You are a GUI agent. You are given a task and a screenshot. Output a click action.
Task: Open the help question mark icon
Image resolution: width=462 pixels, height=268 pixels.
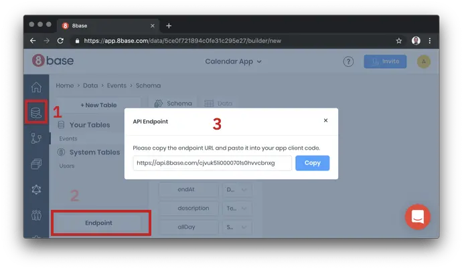(x=348, y=61)
